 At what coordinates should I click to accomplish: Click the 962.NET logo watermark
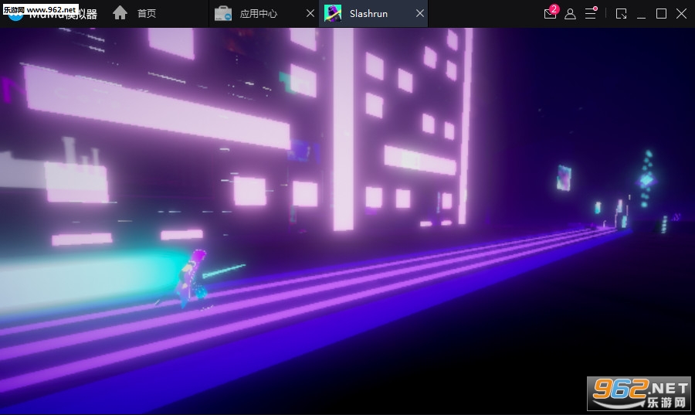tap(639, 393)
